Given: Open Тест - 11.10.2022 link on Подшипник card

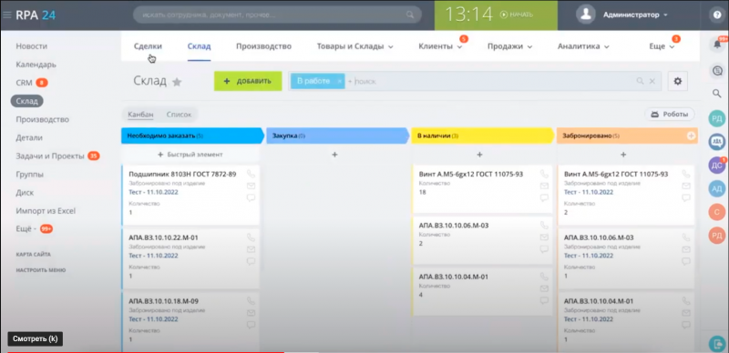Looking at the screenshot, I should pos(153,192).
